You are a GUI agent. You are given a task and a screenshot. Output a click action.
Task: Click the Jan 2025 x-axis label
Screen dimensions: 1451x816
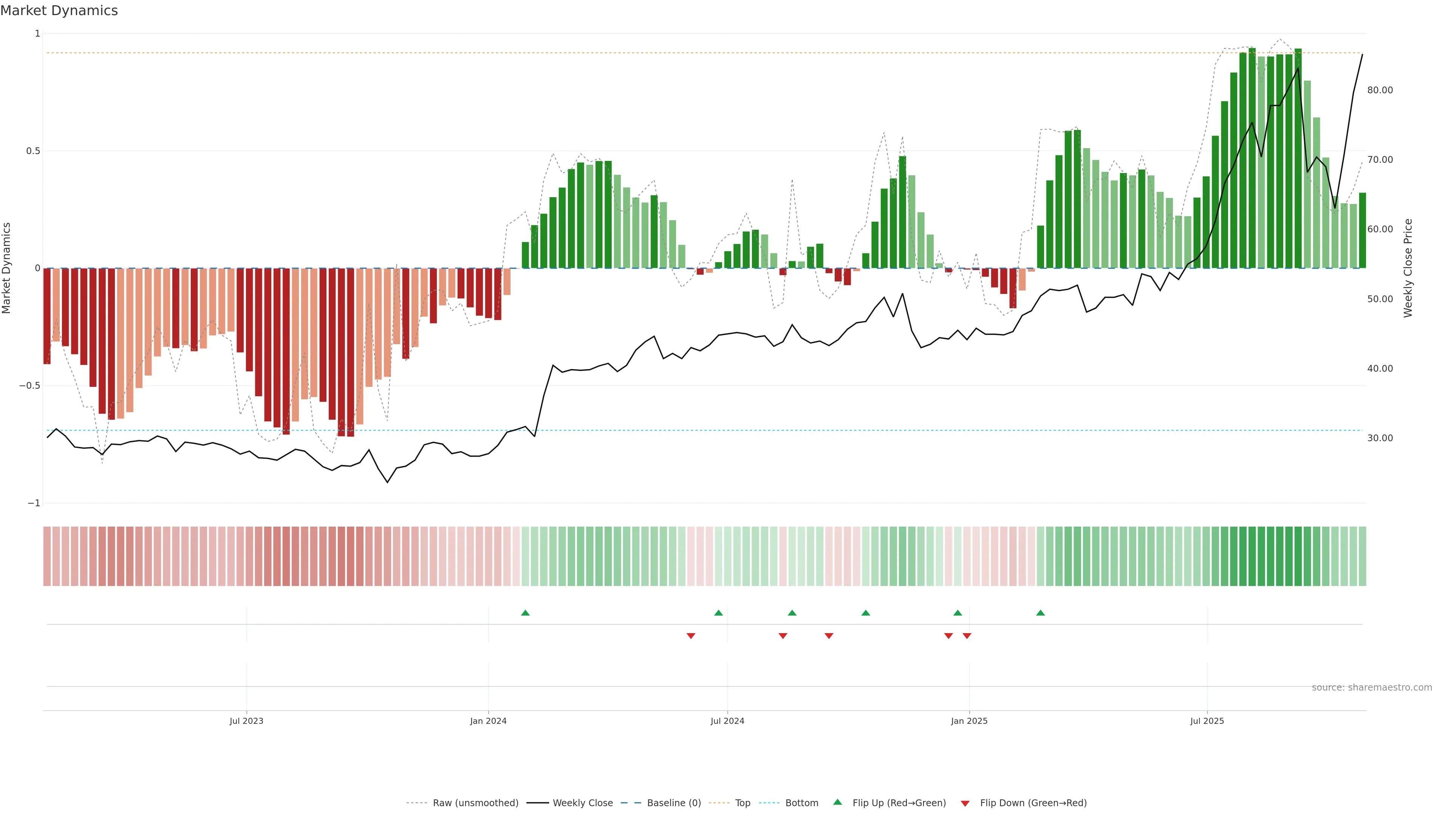969,721
